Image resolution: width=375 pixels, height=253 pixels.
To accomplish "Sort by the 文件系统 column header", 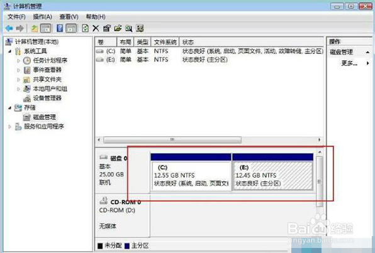I will pos(165,42).
